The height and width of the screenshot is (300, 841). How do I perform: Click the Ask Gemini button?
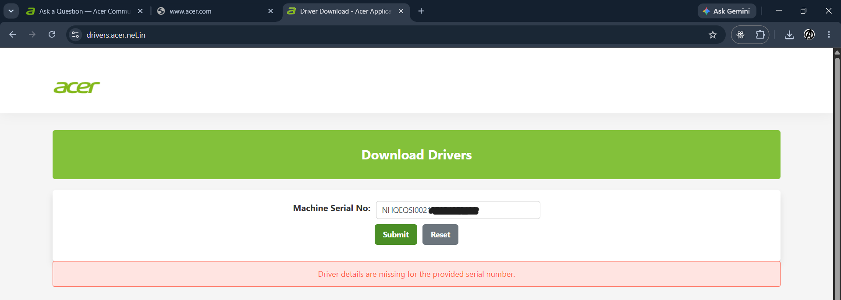pos(727,11)
